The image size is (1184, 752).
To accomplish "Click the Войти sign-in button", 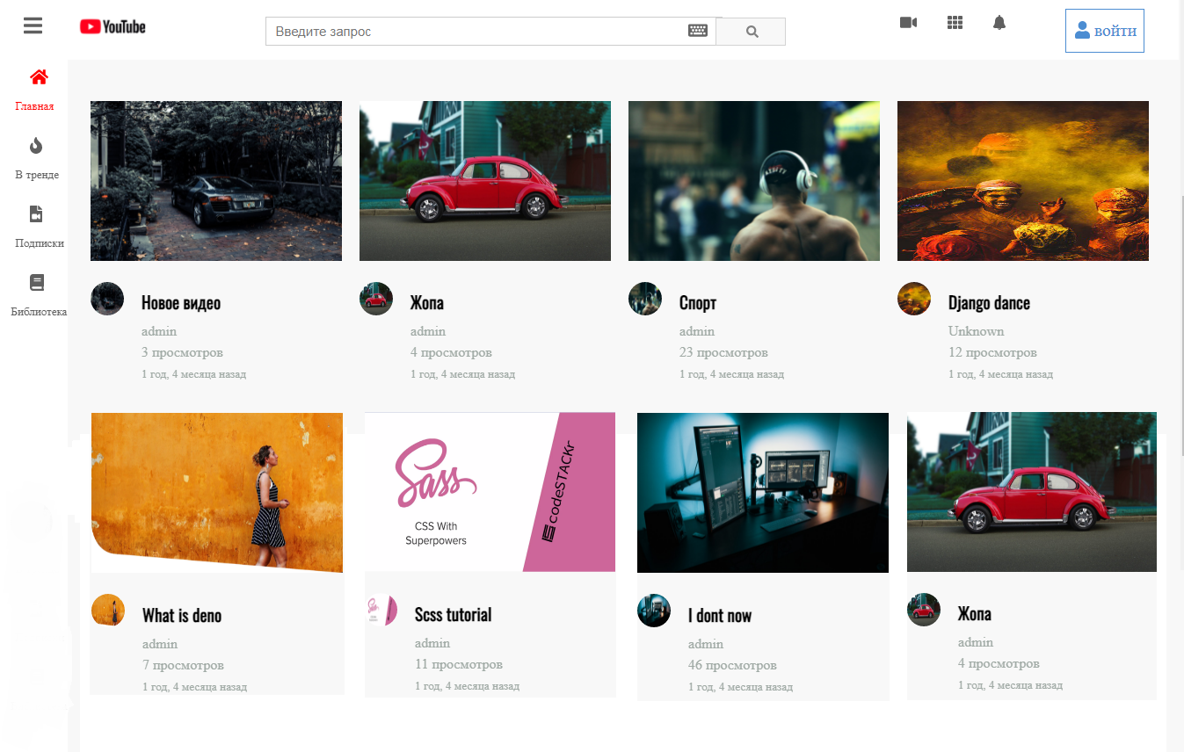I will 1105,31.
